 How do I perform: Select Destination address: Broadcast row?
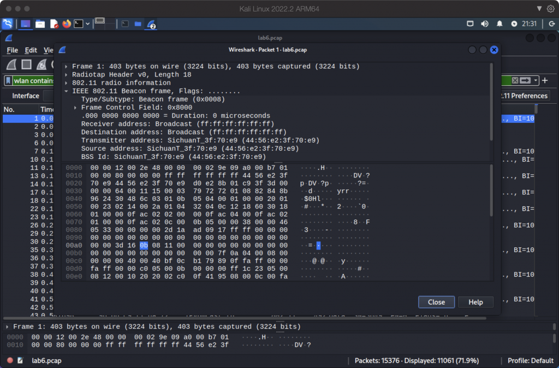(x=183, y=132)
